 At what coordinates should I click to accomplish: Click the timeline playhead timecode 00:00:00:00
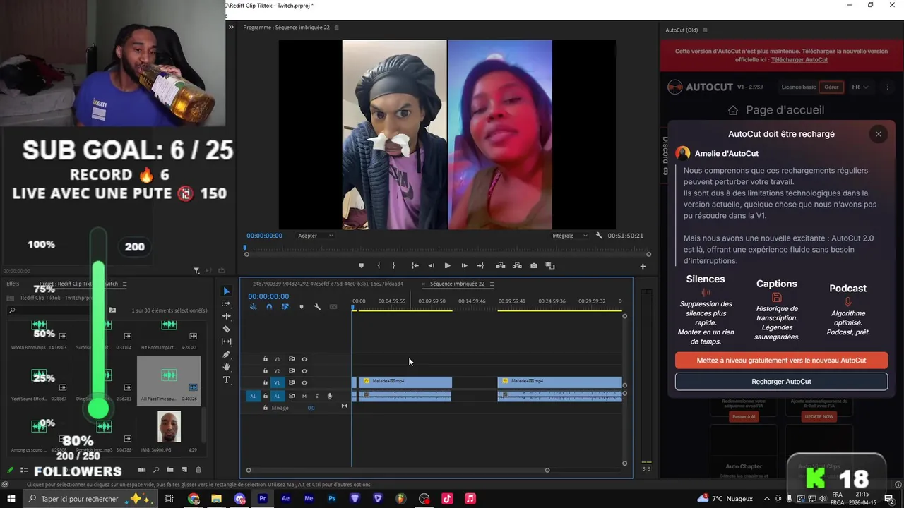tap(268, 296)
